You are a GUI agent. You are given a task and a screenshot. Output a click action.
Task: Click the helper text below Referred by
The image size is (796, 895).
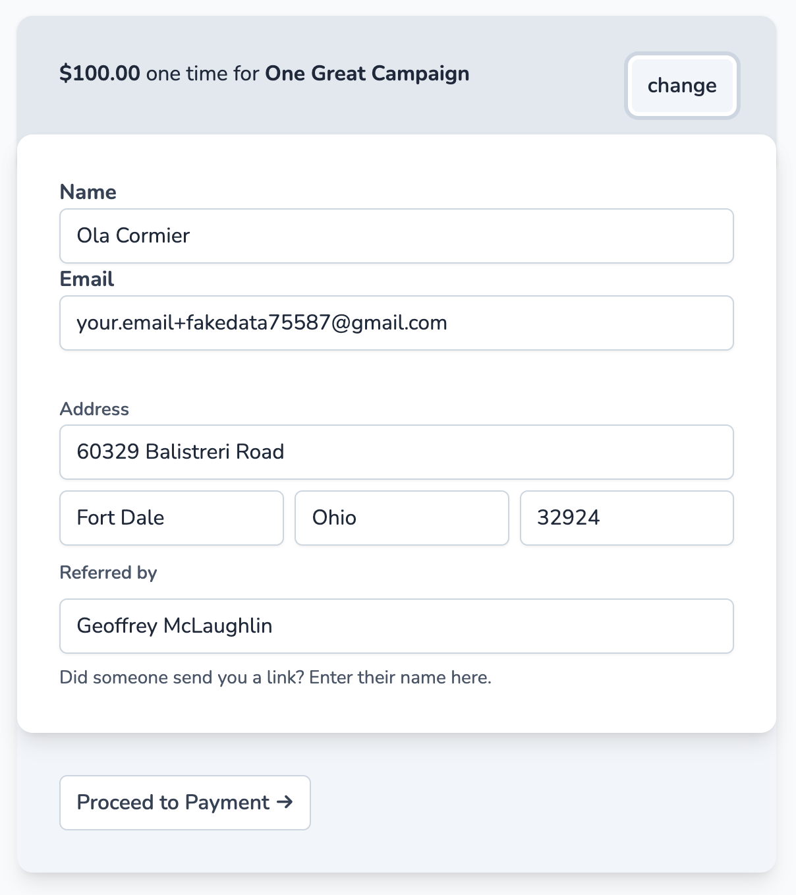pyautogui.click(x=276, y=677)
